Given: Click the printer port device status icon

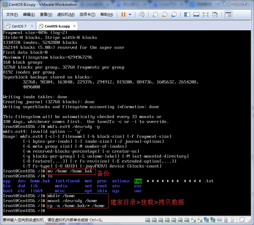Looking at the screenshot, I should [232, 220].
